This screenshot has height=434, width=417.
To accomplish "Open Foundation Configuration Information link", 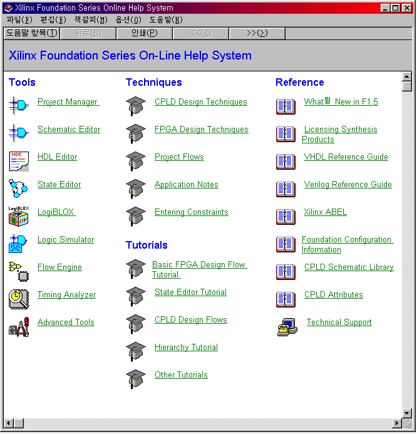I will click(x=347, y=244).
